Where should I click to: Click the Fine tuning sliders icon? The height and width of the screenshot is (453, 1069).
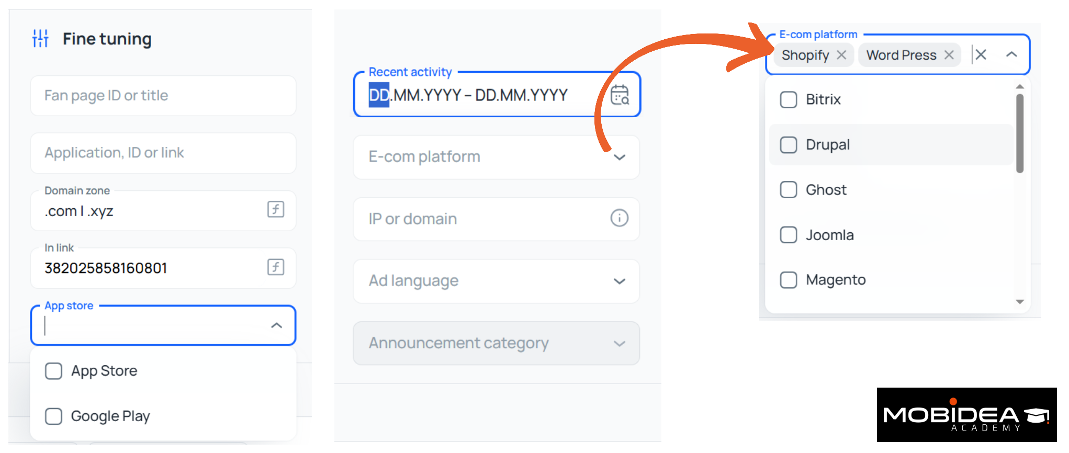click(40, 39)
